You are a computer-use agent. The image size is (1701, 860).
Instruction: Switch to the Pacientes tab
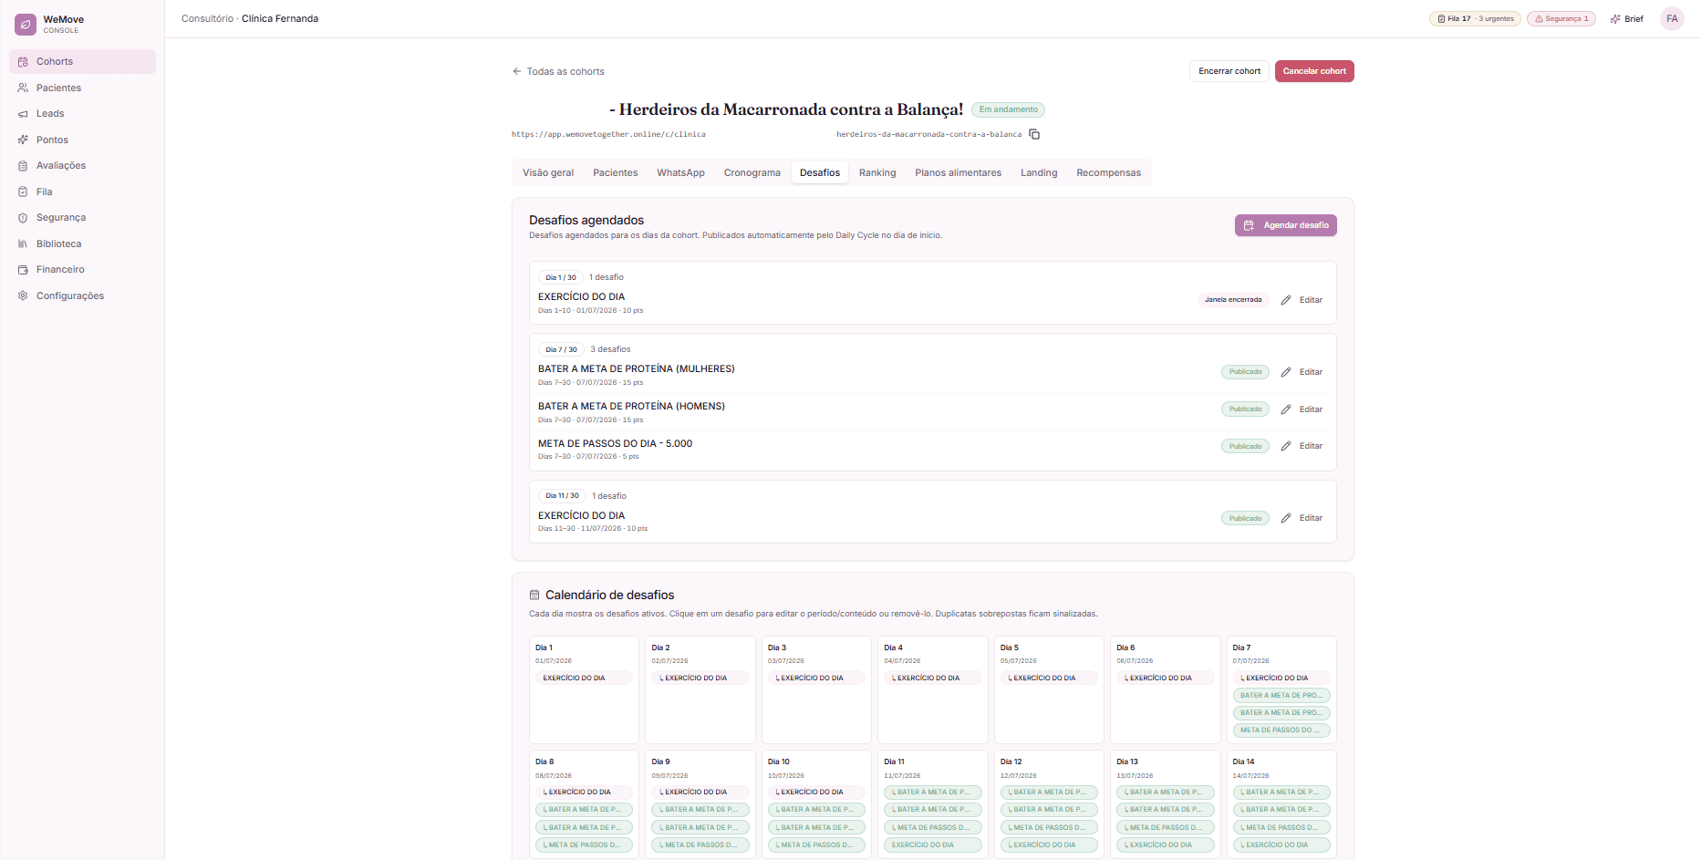[616, 172]
